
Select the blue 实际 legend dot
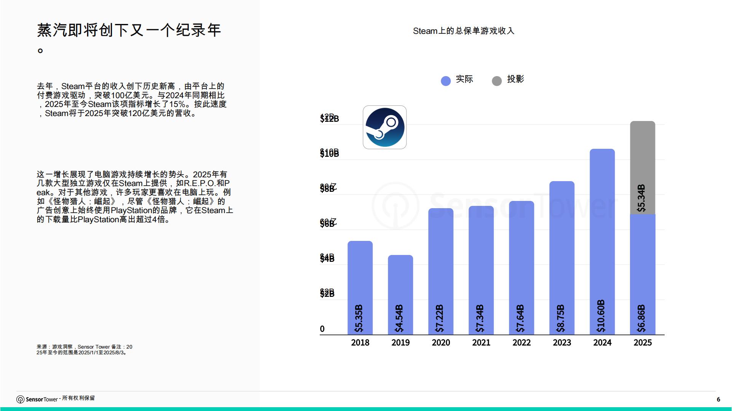tap(445, 80)
